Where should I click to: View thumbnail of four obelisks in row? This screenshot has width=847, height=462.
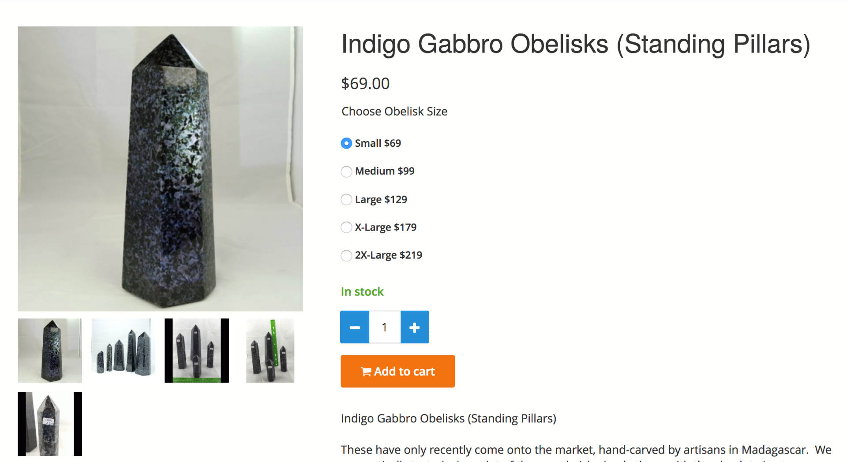point(123,350)
